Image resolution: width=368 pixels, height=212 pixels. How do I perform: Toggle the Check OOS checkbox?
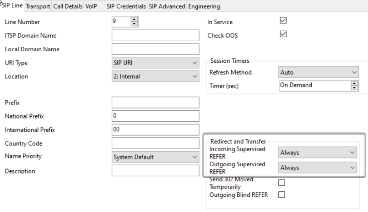point(282,35)
